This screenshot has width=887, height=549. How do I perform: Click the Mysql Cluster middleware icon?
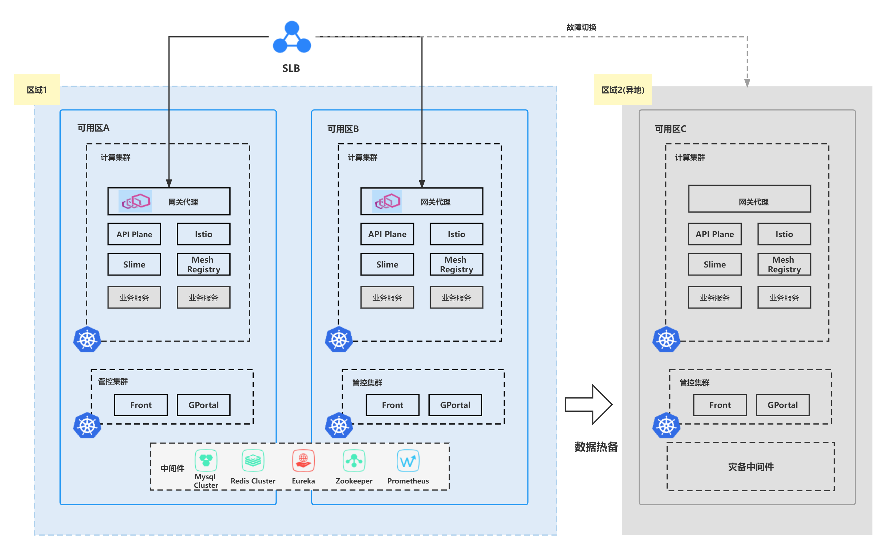(x=206, y=460)
